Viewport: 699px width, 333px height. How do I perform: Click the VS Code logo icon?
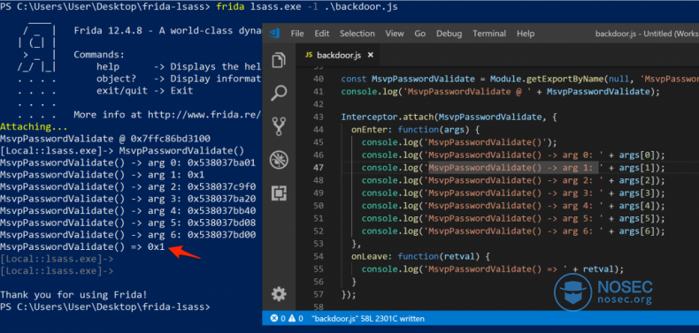point(274,34)
